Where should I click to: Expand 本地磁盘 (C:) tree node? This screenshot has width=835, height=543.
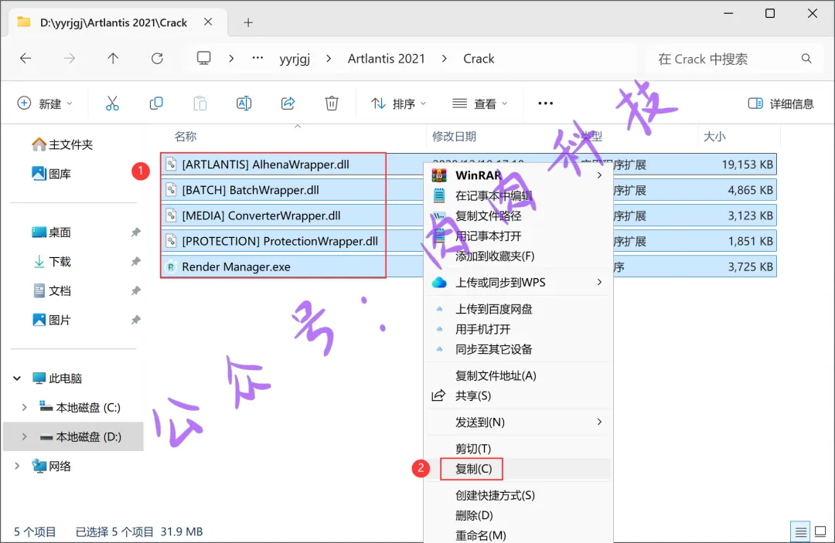(x=25, y=408)
